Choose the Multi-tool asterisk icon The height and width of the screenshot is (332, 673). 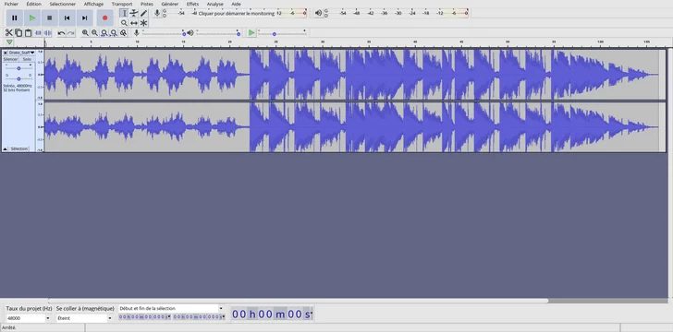tap(144, 23)
